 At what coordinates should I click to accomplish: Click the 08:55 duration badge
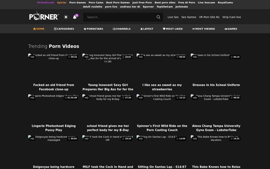pos(181,57)
